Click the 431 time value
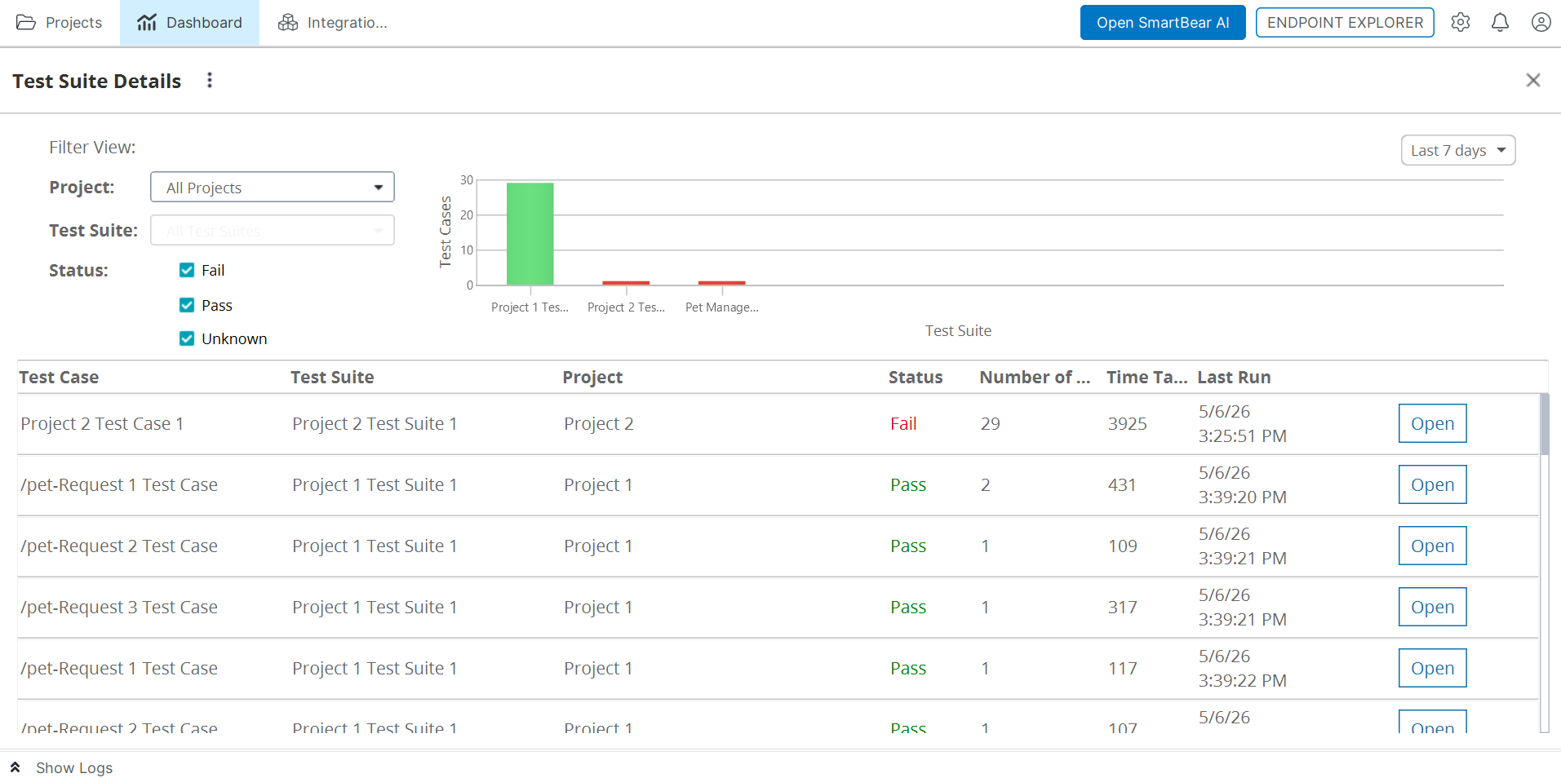The image size is (1561, 778). 1122,484
